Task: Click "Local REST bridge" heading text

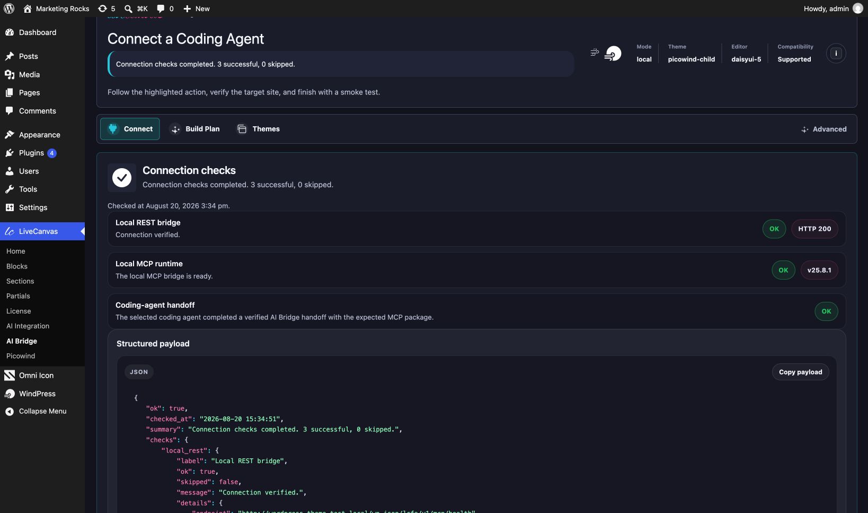Action: pos(148,223)
